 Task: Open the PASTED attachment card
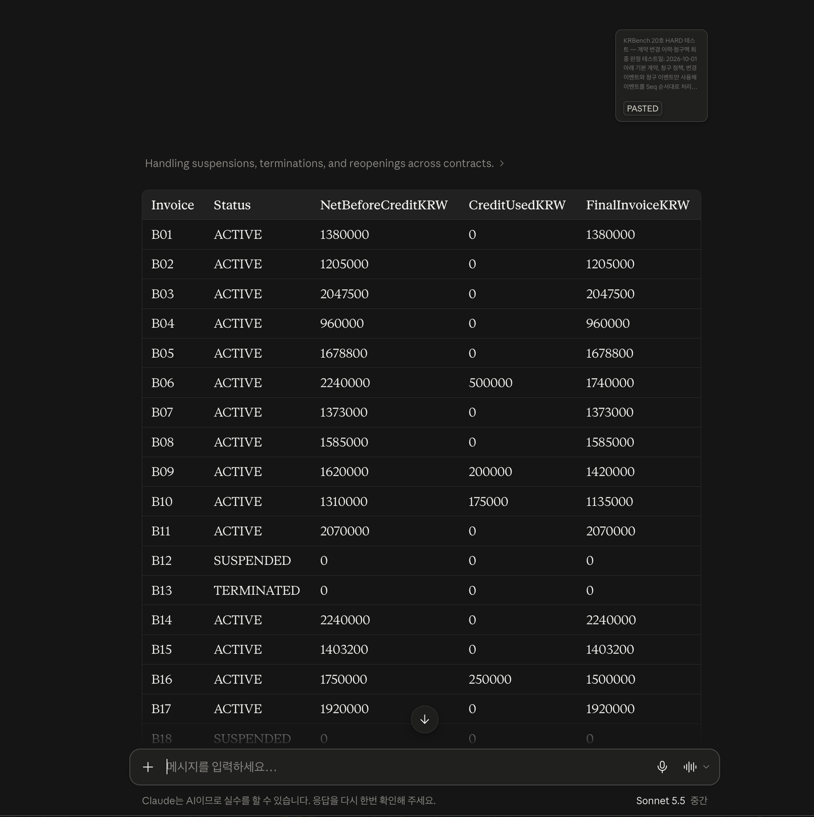click(x=661, y=76)
